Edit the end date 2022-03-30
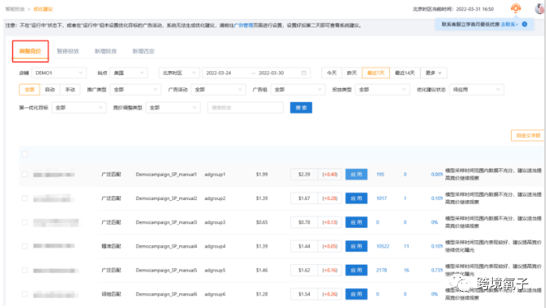Screen dimensions: 546x308 271,73
